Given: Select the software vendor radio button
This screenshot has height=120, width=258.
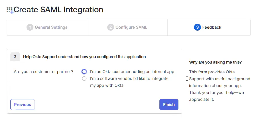Looking at the screenshot, I should pos(84,78).
